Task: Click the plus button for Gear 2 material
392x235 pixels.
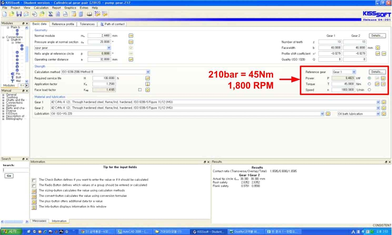Action: [x=384, y=108]
